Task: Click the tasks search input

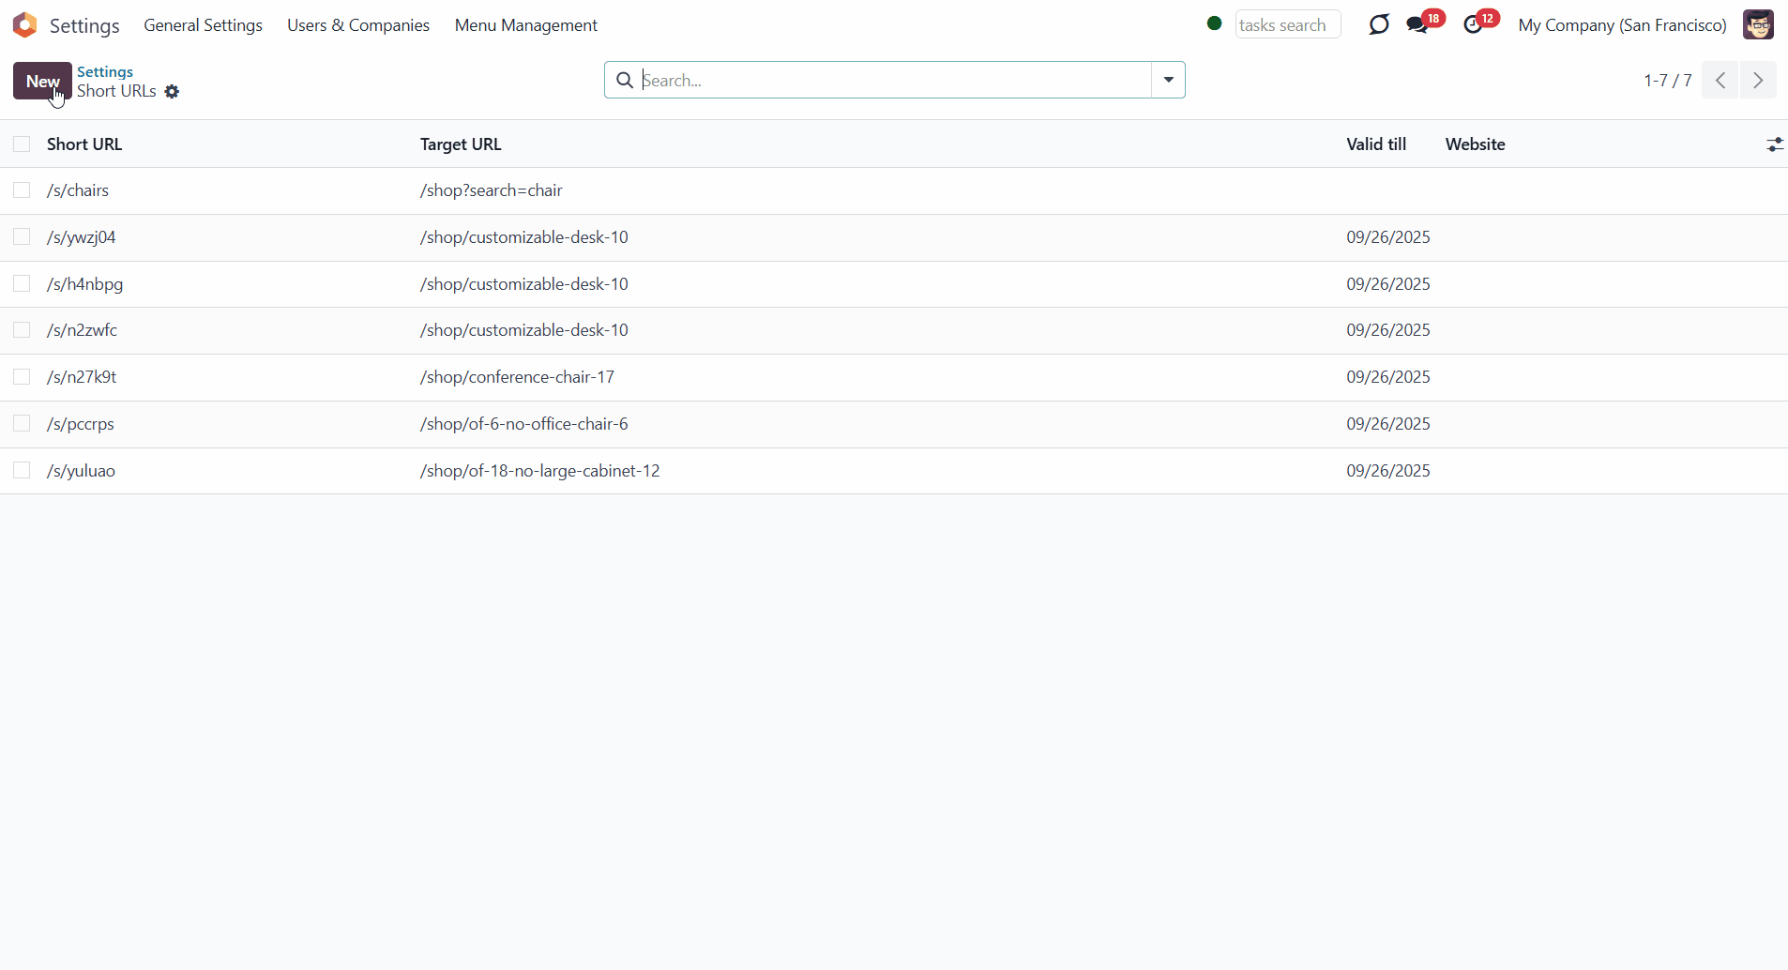Action: [x=1287, y=24]
